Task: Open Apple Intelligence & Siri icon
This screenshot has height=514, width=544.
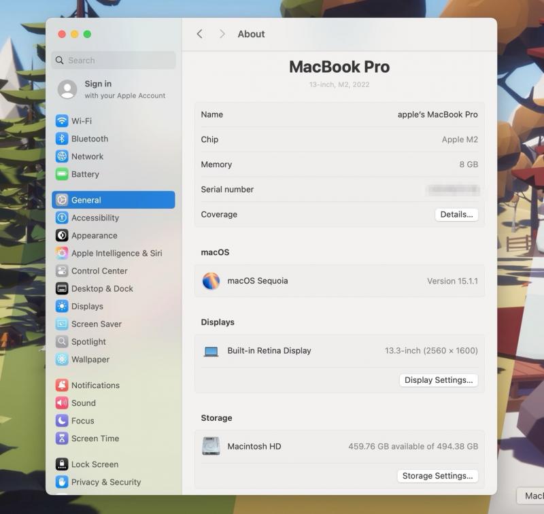Action: [x=62, y=253]
